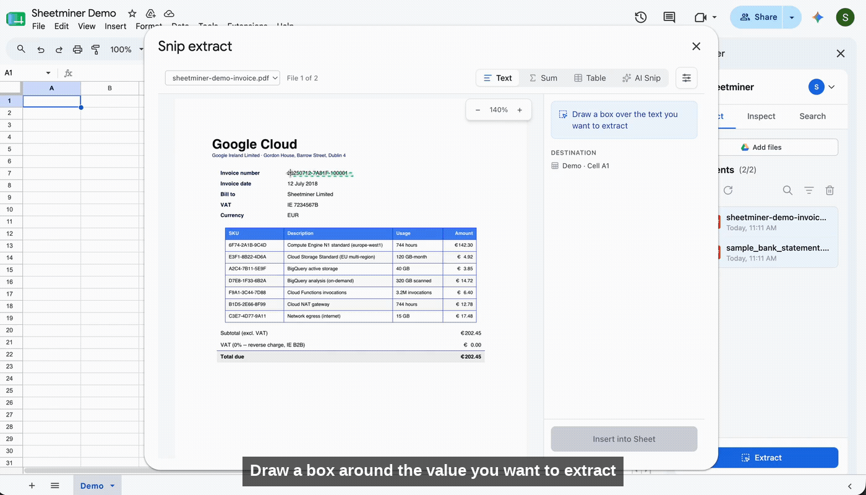
Task: Close the Snip extract dialog
Action: [696, 46]
